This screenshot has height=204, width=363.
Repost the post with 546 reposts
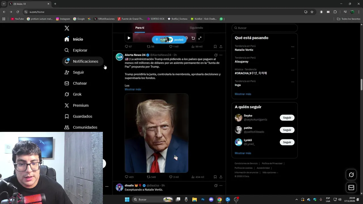point(151,177)
